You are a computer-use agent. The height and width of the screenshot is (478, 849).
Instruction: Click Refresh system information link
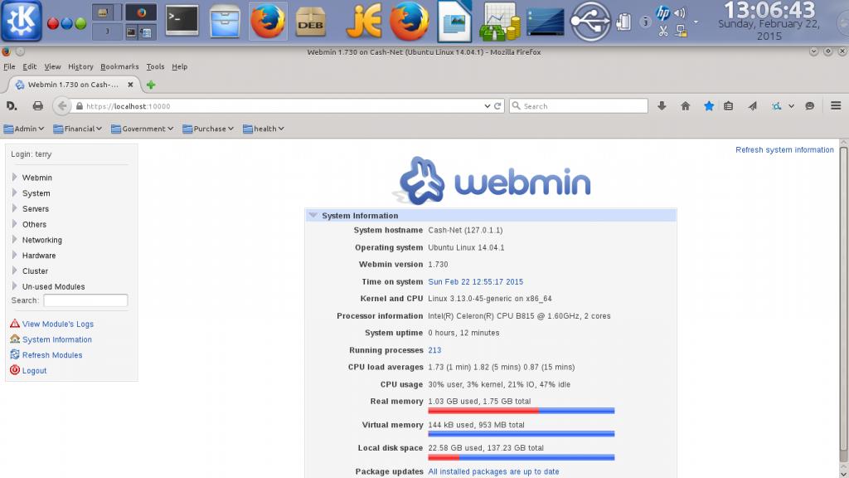(x=784, y=150)
